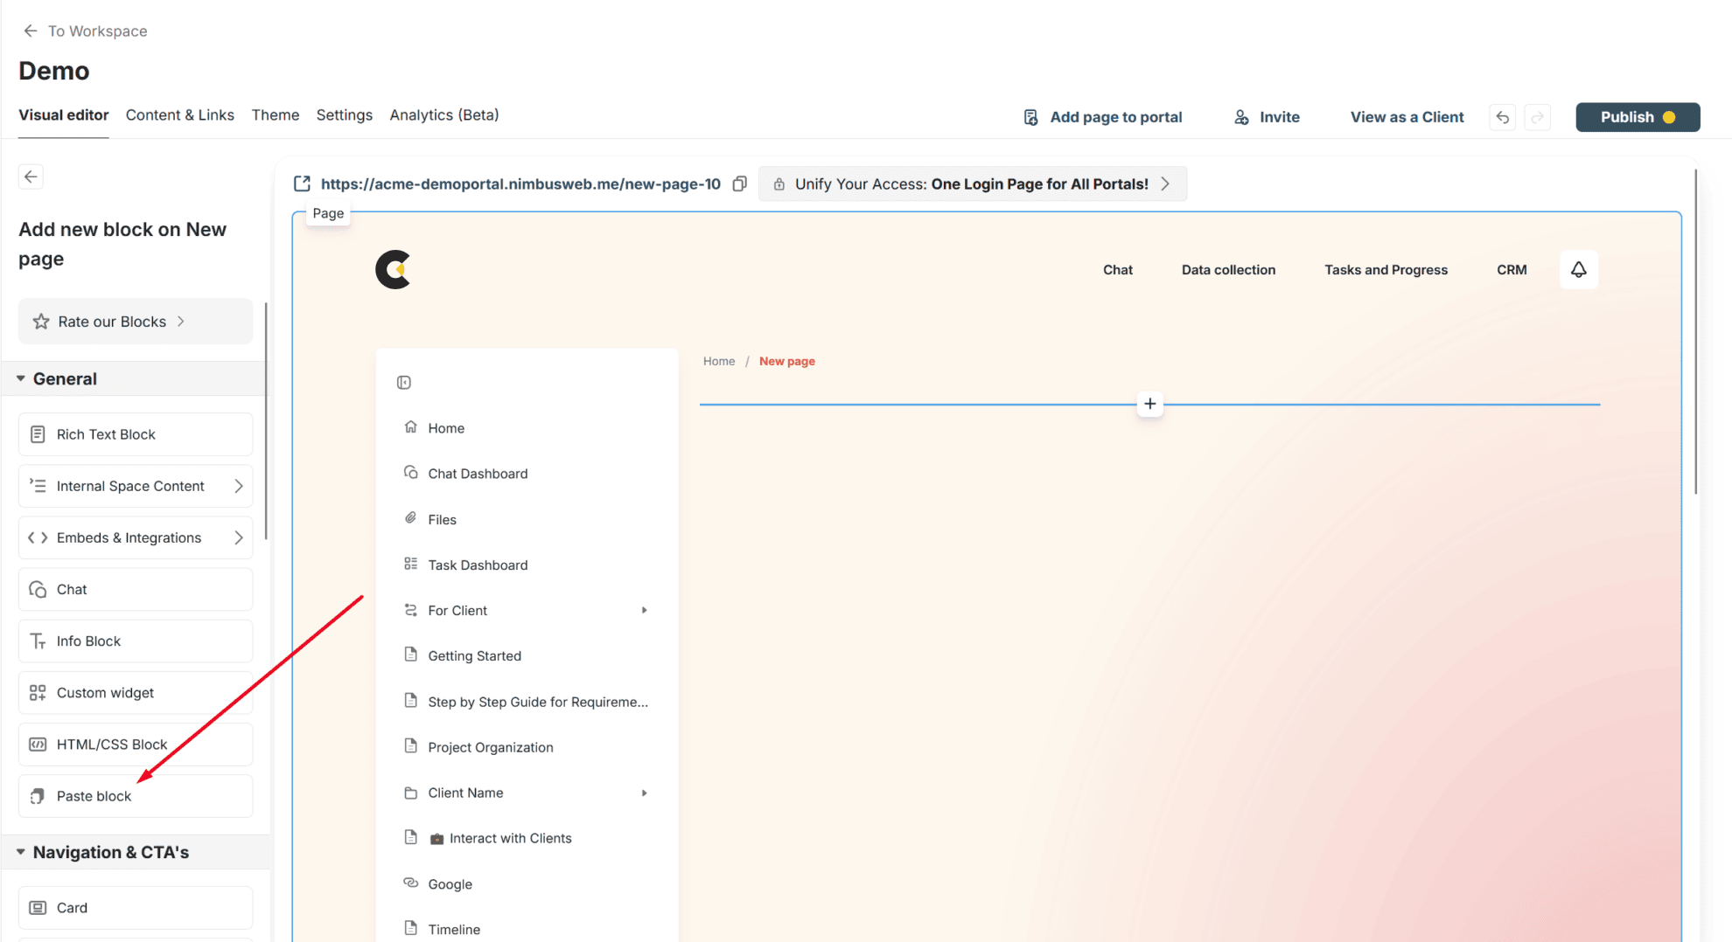
Task: Click the redo arrow icon
Action: tap(1537, 117)
